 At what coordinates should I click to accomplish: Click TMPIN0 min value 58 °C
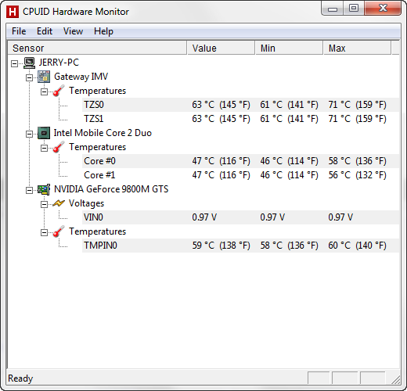pos(290,246)
